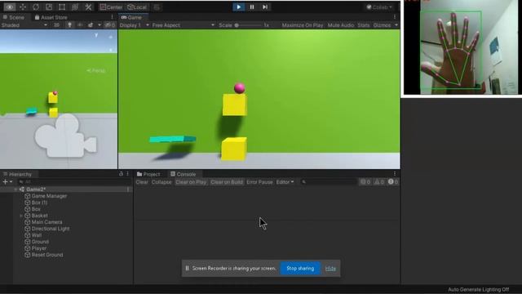The height and width of the screenshot is (294, 522).
Task: Toggle Console Collapse
Action: (x=161, y=182)
